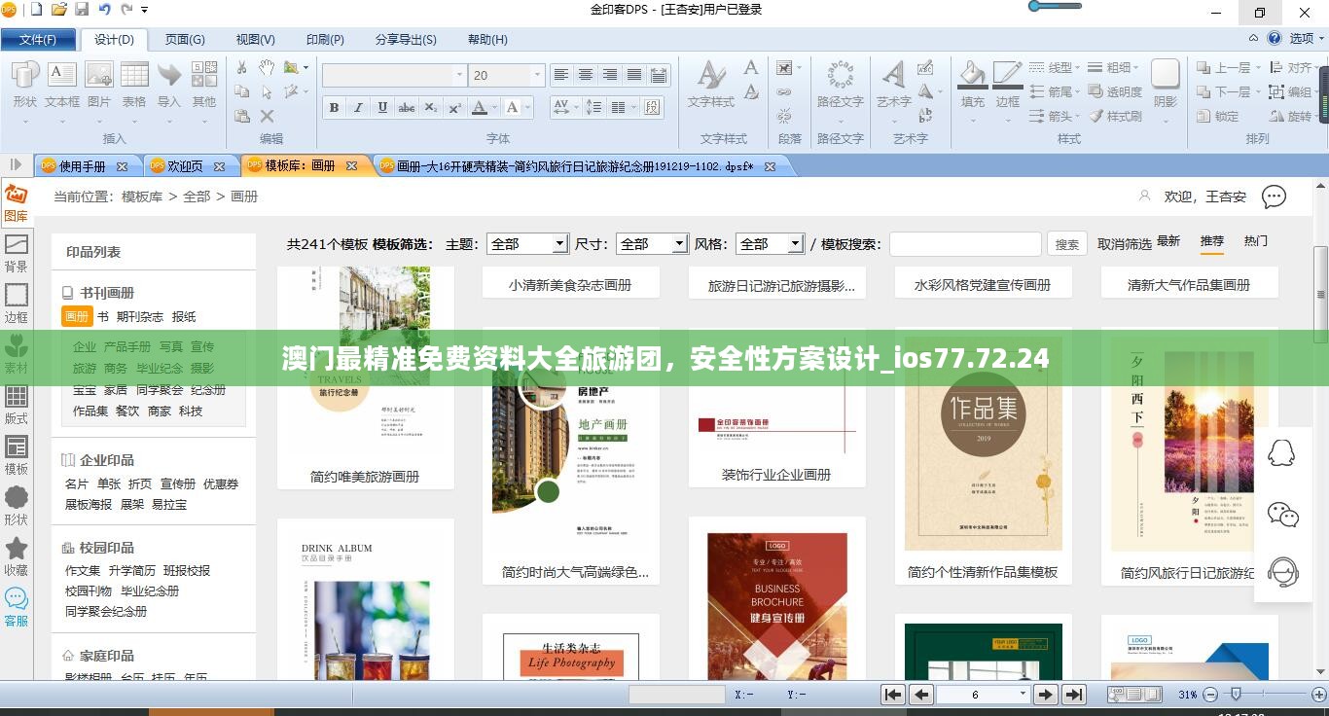Click the scissors cut icon
Image resolution: width=1329 pixels, height=716 pixels.
(x=242, y=68)
